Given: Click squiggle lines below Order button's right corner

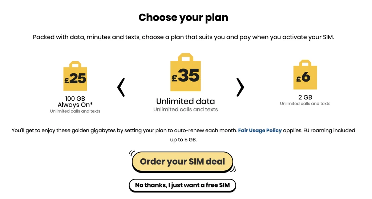Looking at the screenshot, I should [x=233, y=169].
